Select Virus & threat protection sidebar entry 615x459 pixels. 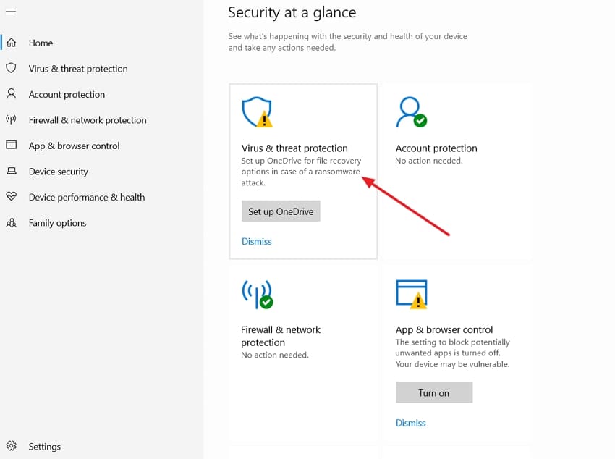(x=77, y=68)
